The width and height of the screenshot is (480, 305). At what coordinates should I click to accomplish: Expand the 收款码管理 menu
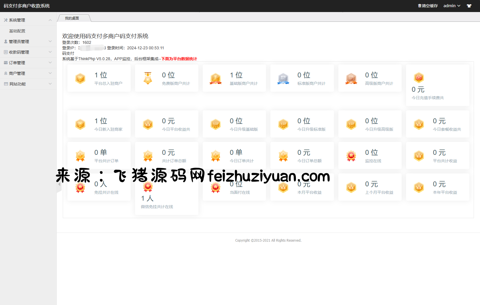[28, 52]
